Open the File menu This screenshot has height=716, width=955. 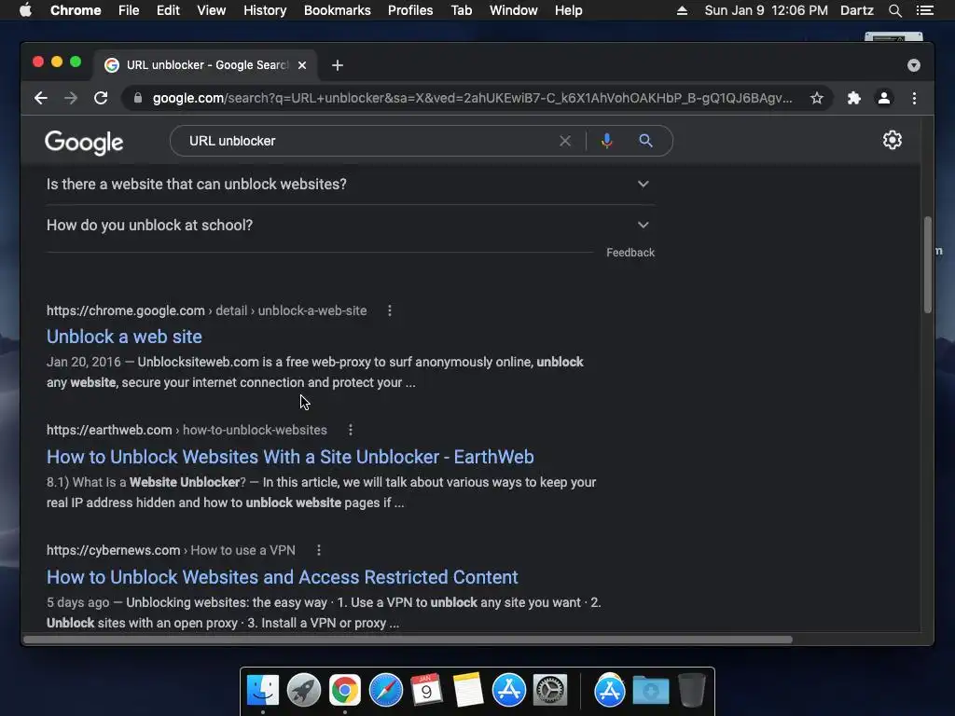[129, 10]
